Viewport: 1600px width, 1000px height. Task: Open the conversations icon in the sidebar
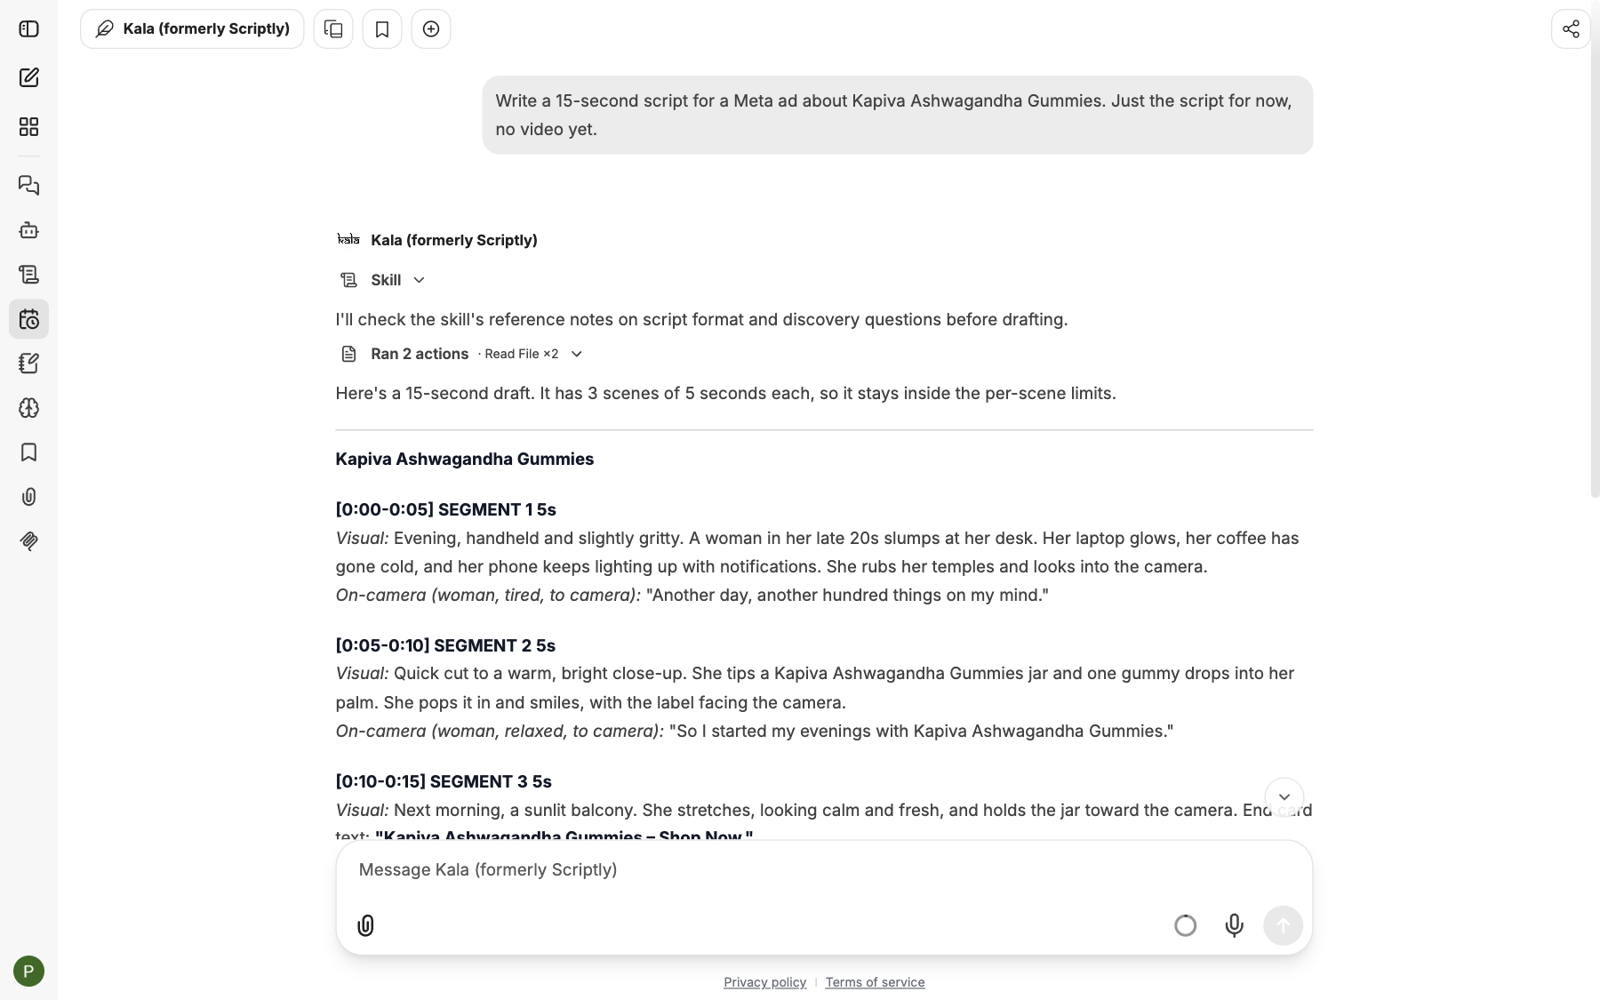pyautogui.click(x=28, y=185)
